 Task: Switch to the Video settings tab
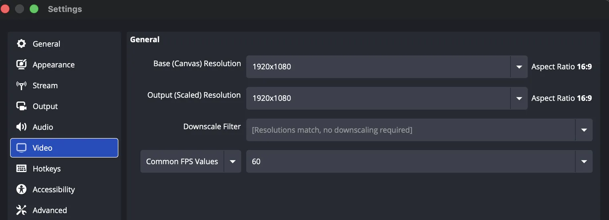pos(64,148)
